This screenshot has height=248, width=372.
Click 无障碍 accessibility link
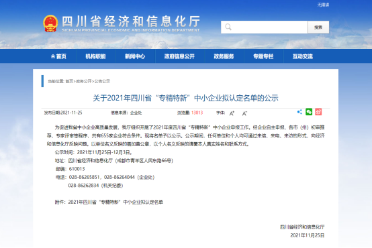point(323,5)
